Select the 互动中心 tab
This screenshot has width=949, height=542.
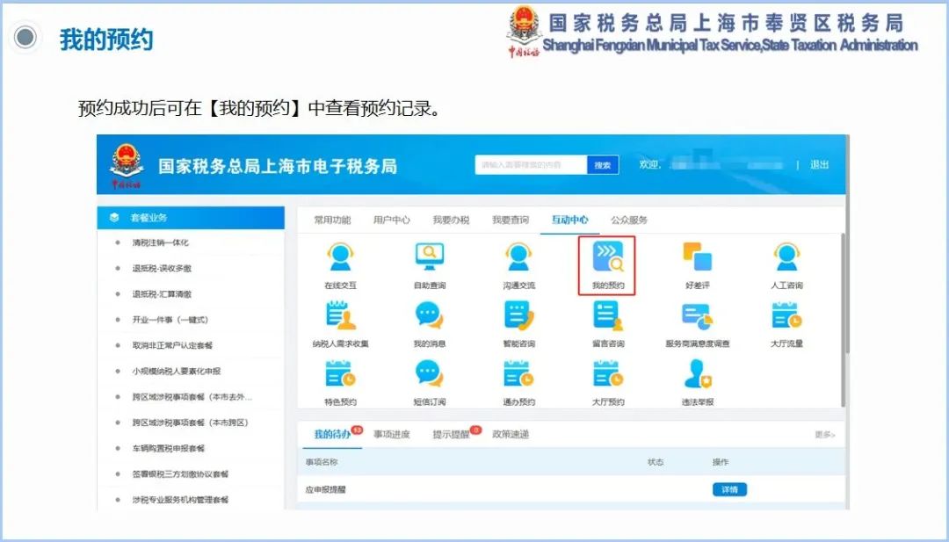(x=569, y=220)
